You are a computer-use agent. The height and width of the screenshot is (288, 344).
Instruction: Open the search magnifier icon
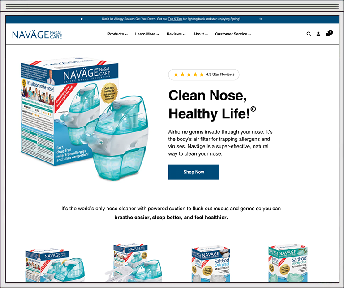point(309,34)
